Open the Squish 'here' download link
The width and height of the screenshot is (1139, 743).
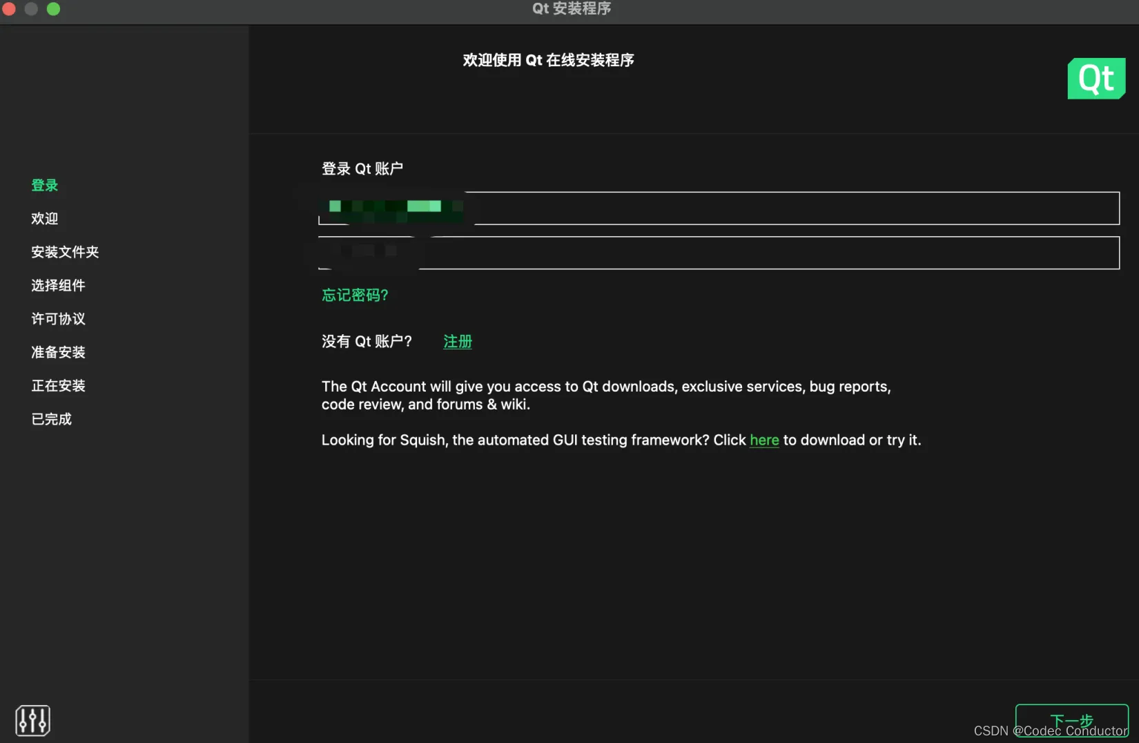coord(764,440)
